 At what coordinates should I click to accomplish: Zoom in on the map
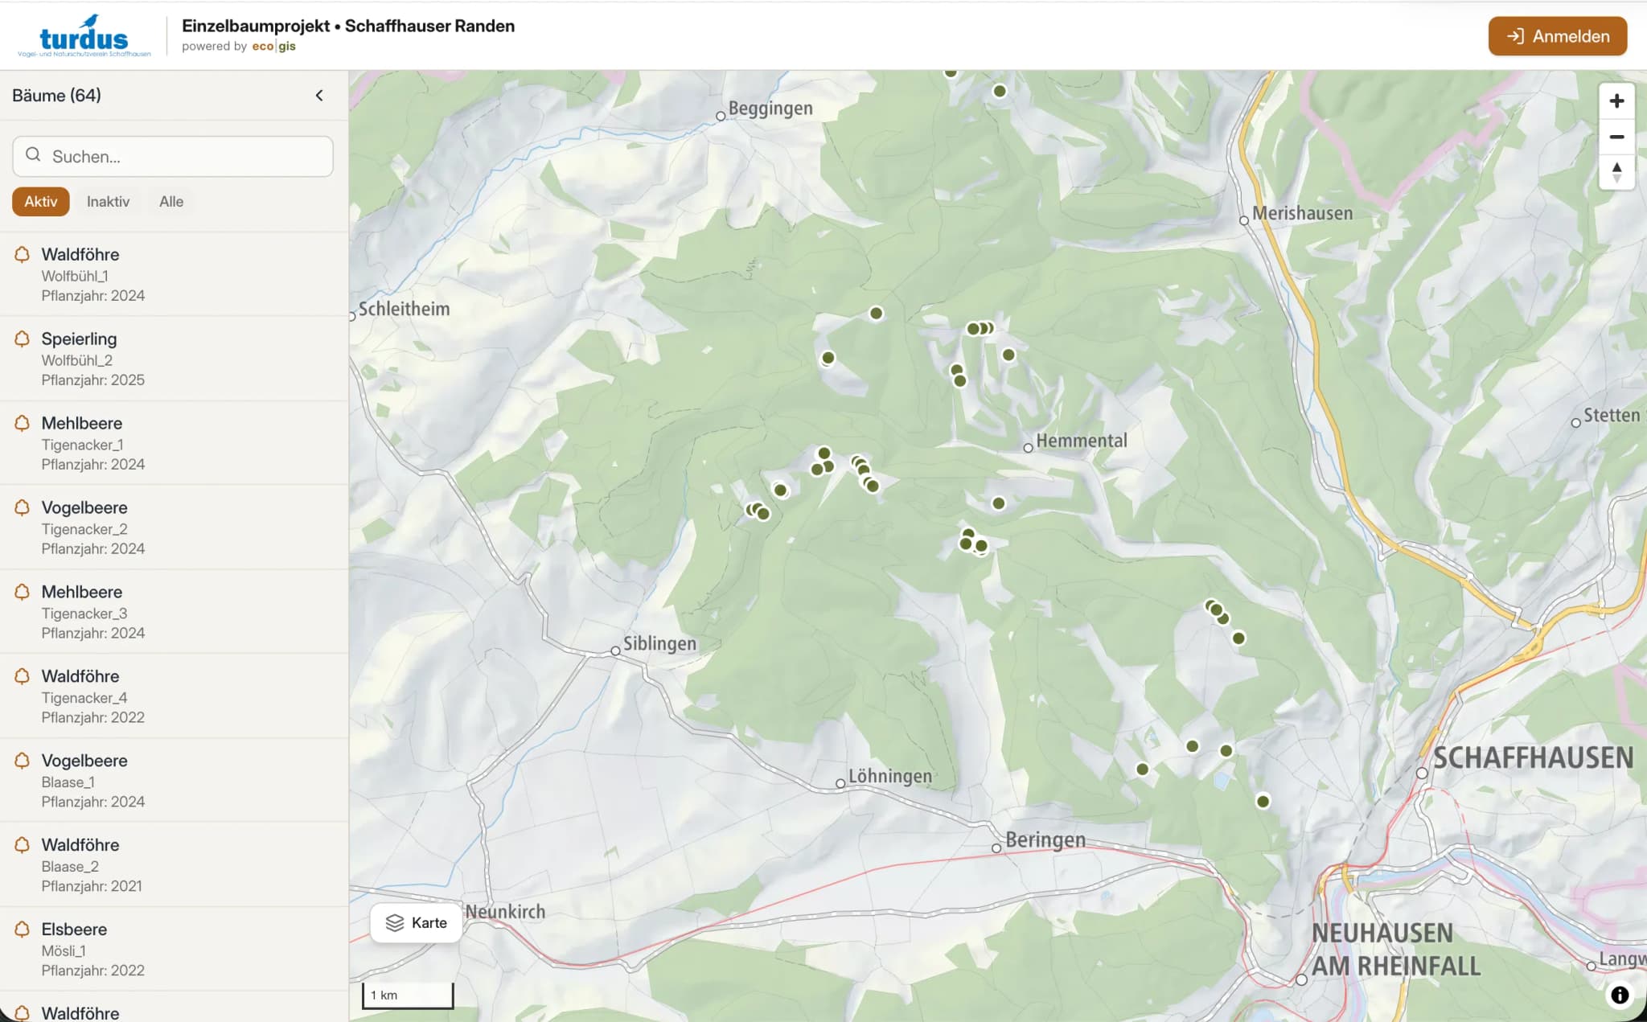[1616, 101]
